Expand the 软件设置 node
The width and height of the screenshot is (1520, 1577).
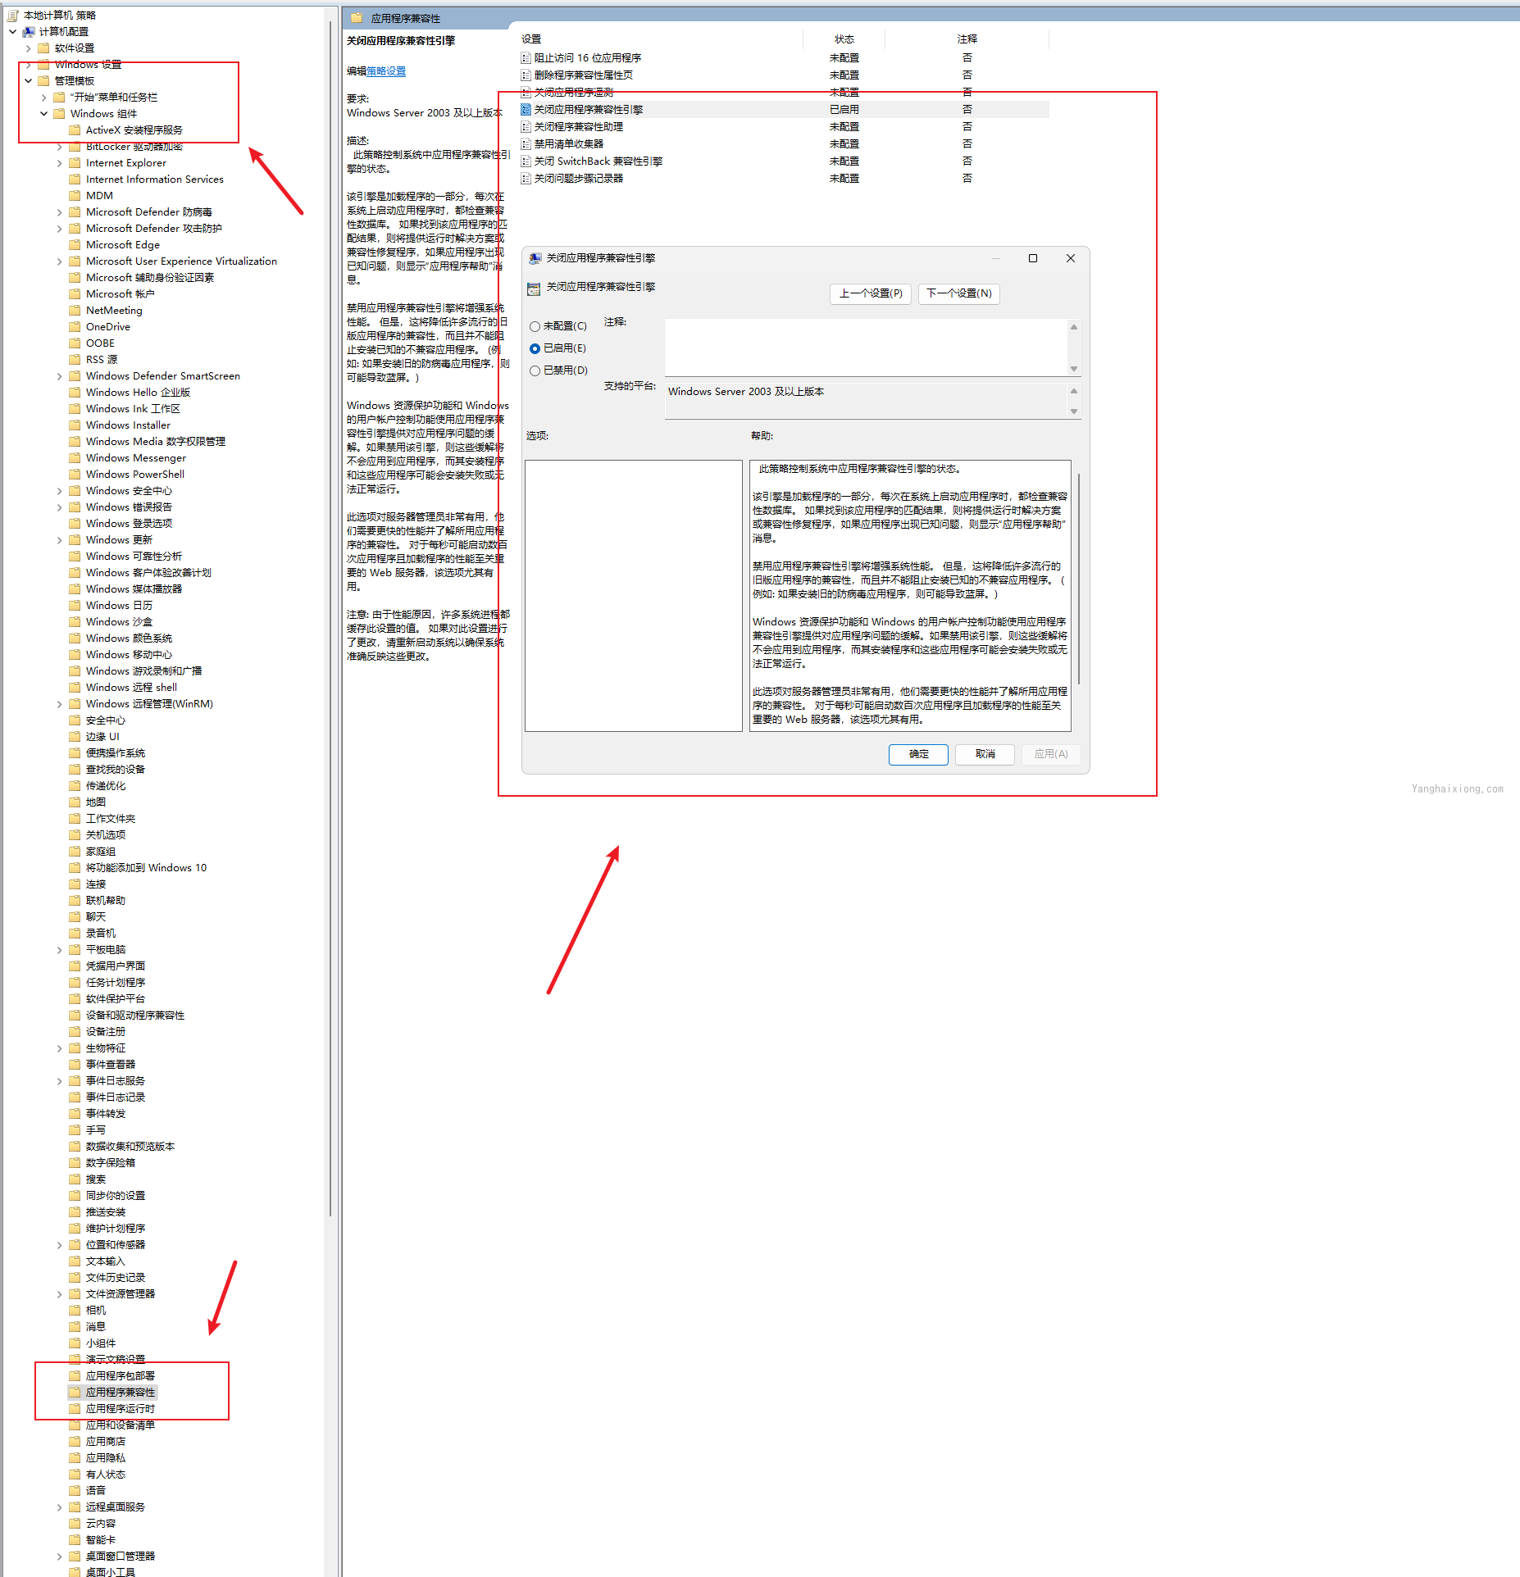pos(29,48)
